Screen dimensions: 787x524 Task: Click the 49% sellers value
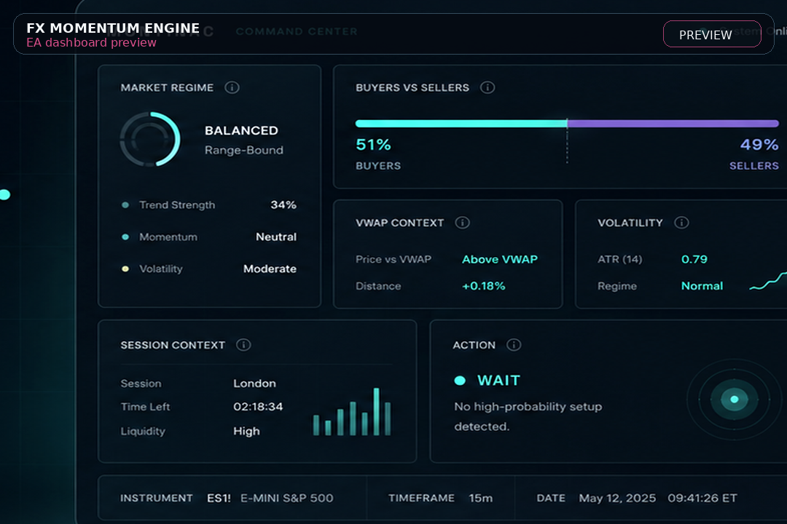coord(759,144)
